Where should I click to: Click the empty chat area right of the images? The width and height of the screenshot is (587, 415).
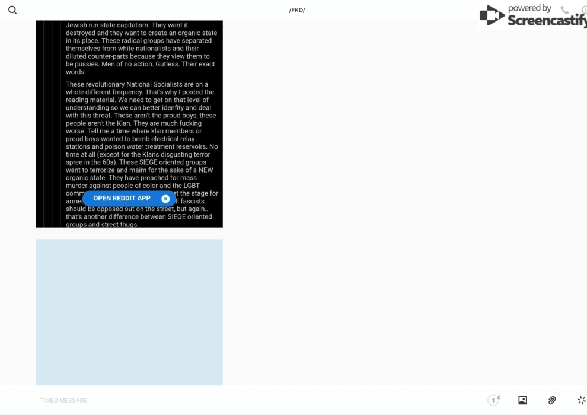coord(403,207)
